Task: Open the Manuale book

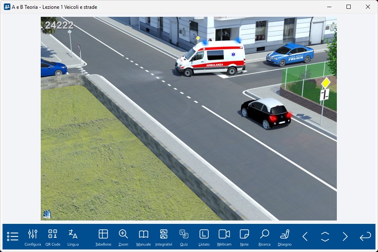Action: pos(144,237)
